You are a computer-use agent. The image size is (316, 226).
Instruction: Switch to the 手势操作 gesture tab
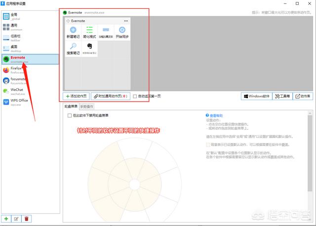click(x=87, y=107)
